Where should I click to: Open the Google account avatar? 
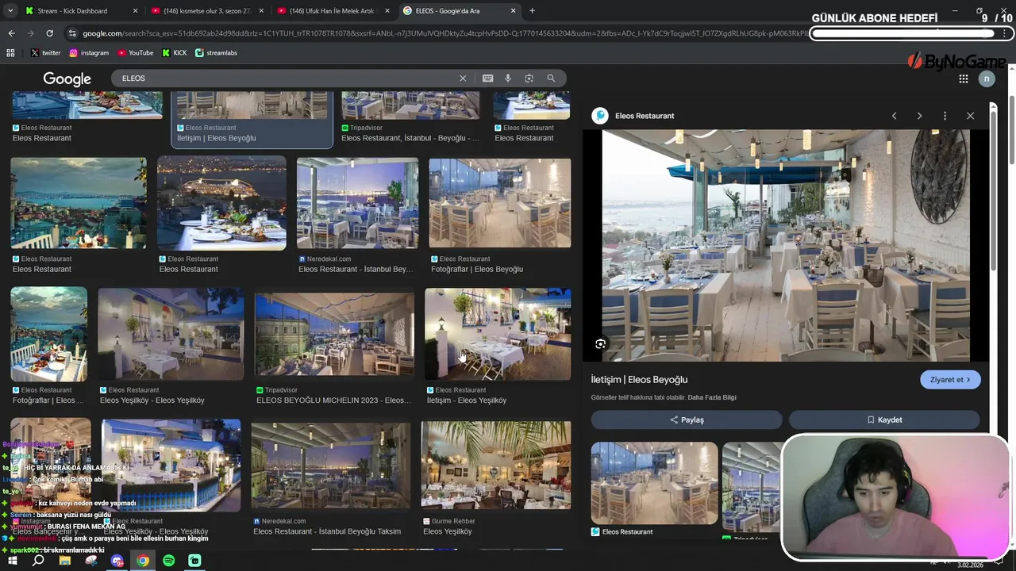[987, 79]
